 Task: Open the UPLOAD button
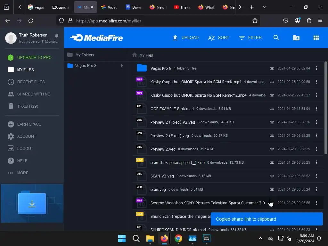point(185,38)
